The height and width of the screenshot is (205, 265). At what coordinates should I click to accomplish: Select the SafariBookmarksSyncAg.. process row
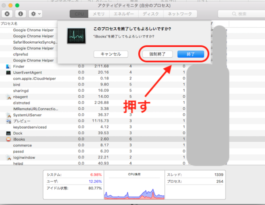[x=29, y=42]
